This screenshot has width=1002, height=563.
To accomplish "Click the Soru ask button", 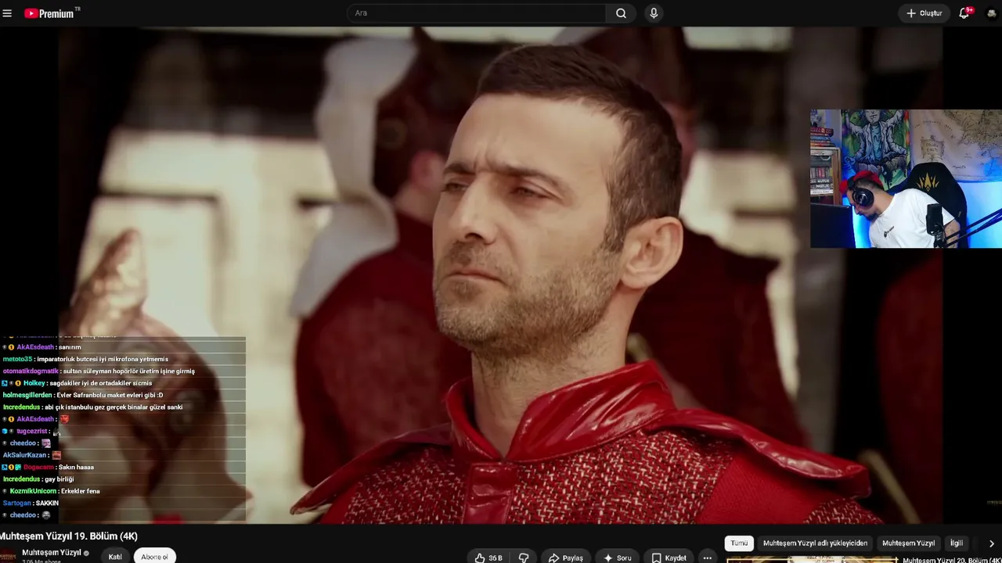I will [617, 558].
